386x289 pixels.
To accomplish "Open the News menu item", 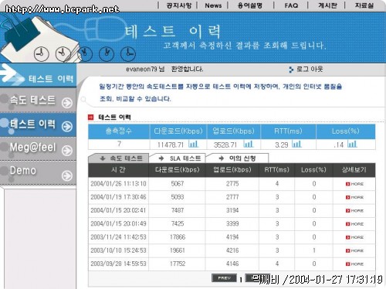I will coord(213,5).
